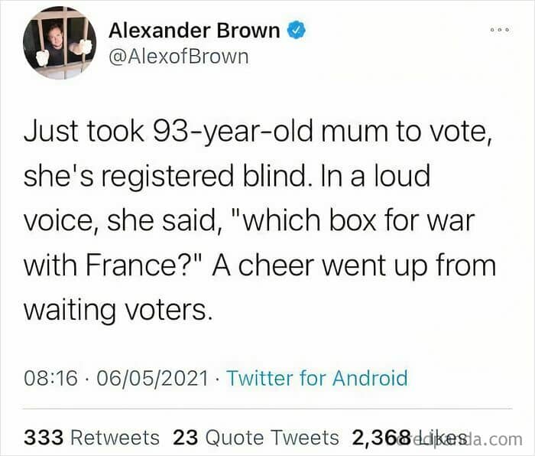Click the divider line above the stats
The height and width of the screenshot is (456, 535).
tap(267, 408)
